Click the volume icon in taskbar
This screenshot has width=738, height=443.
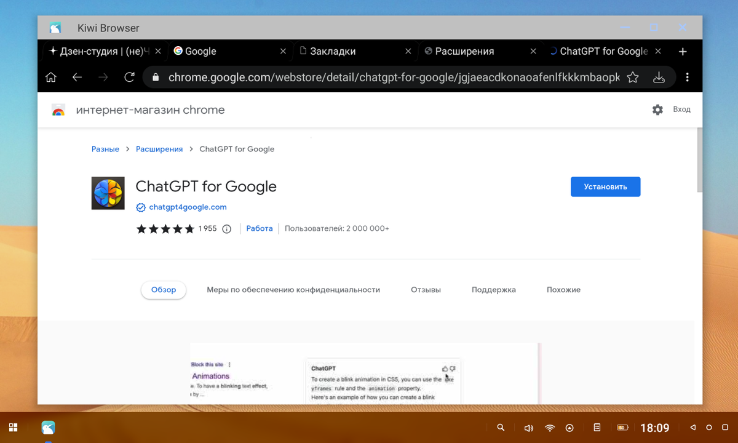click(528, 428)
